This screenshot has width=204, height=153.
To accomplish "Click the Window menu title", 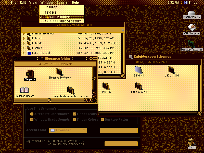I will 47,3.
